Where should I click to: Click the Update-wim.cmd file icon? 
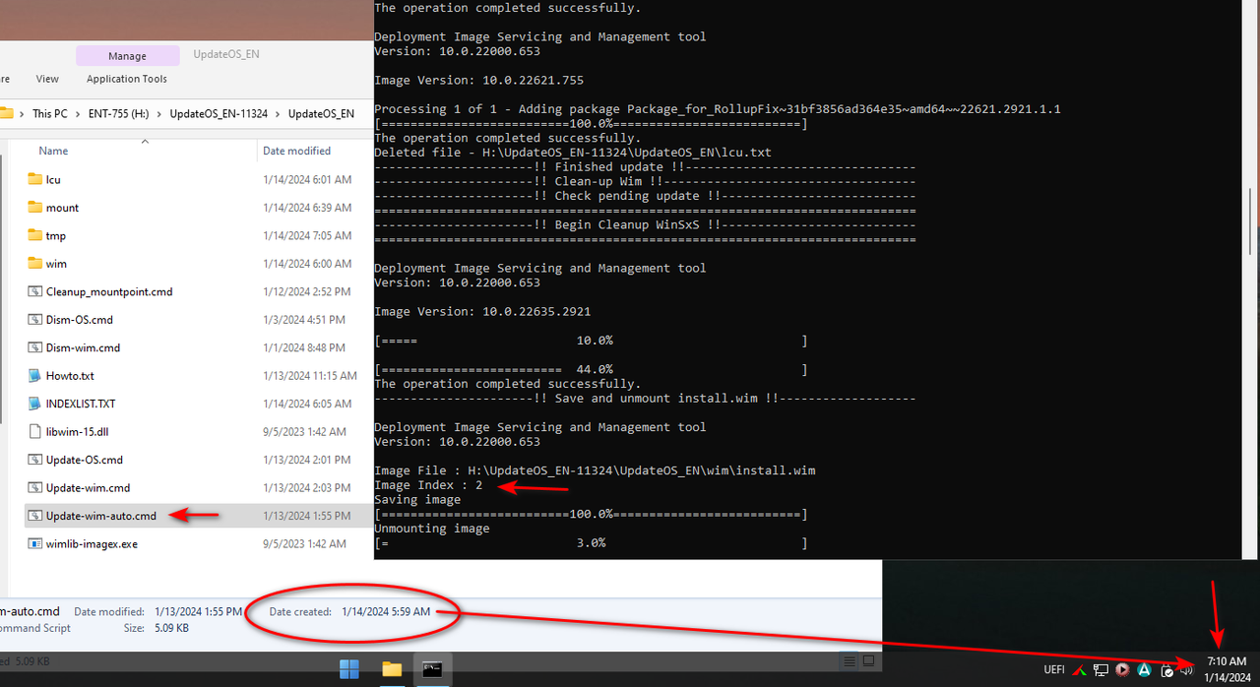point(35,487)
